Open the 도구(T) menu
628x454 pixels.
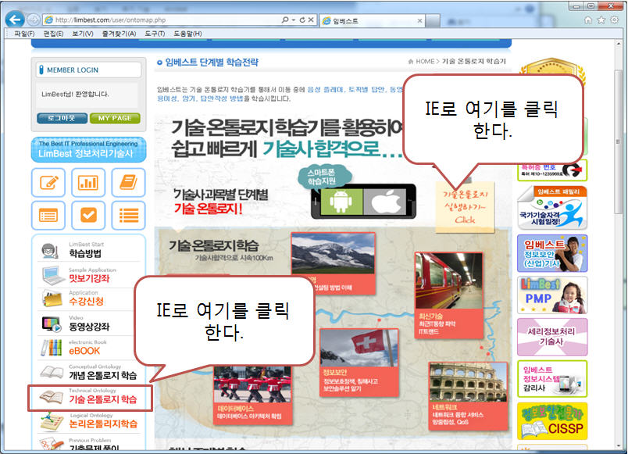point(155,34)
